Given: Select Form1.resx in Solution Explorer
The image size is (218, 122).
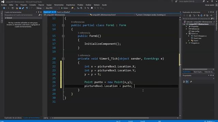Looking at the screenshot, I should pyautogui.click(x=197, y=38).
